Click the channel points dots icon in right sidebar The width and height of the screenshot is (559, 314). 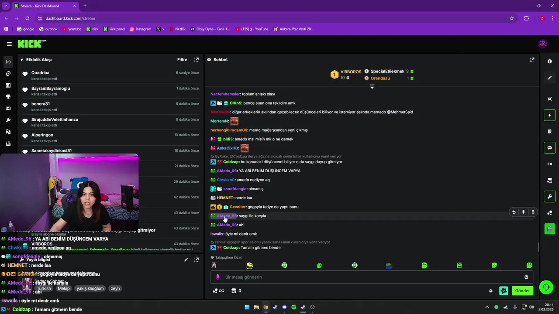click(549, 213)
